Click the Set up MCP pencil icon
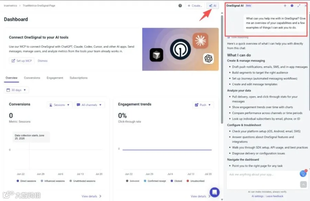This screenshot has height=201, width=310. point(13,61)
